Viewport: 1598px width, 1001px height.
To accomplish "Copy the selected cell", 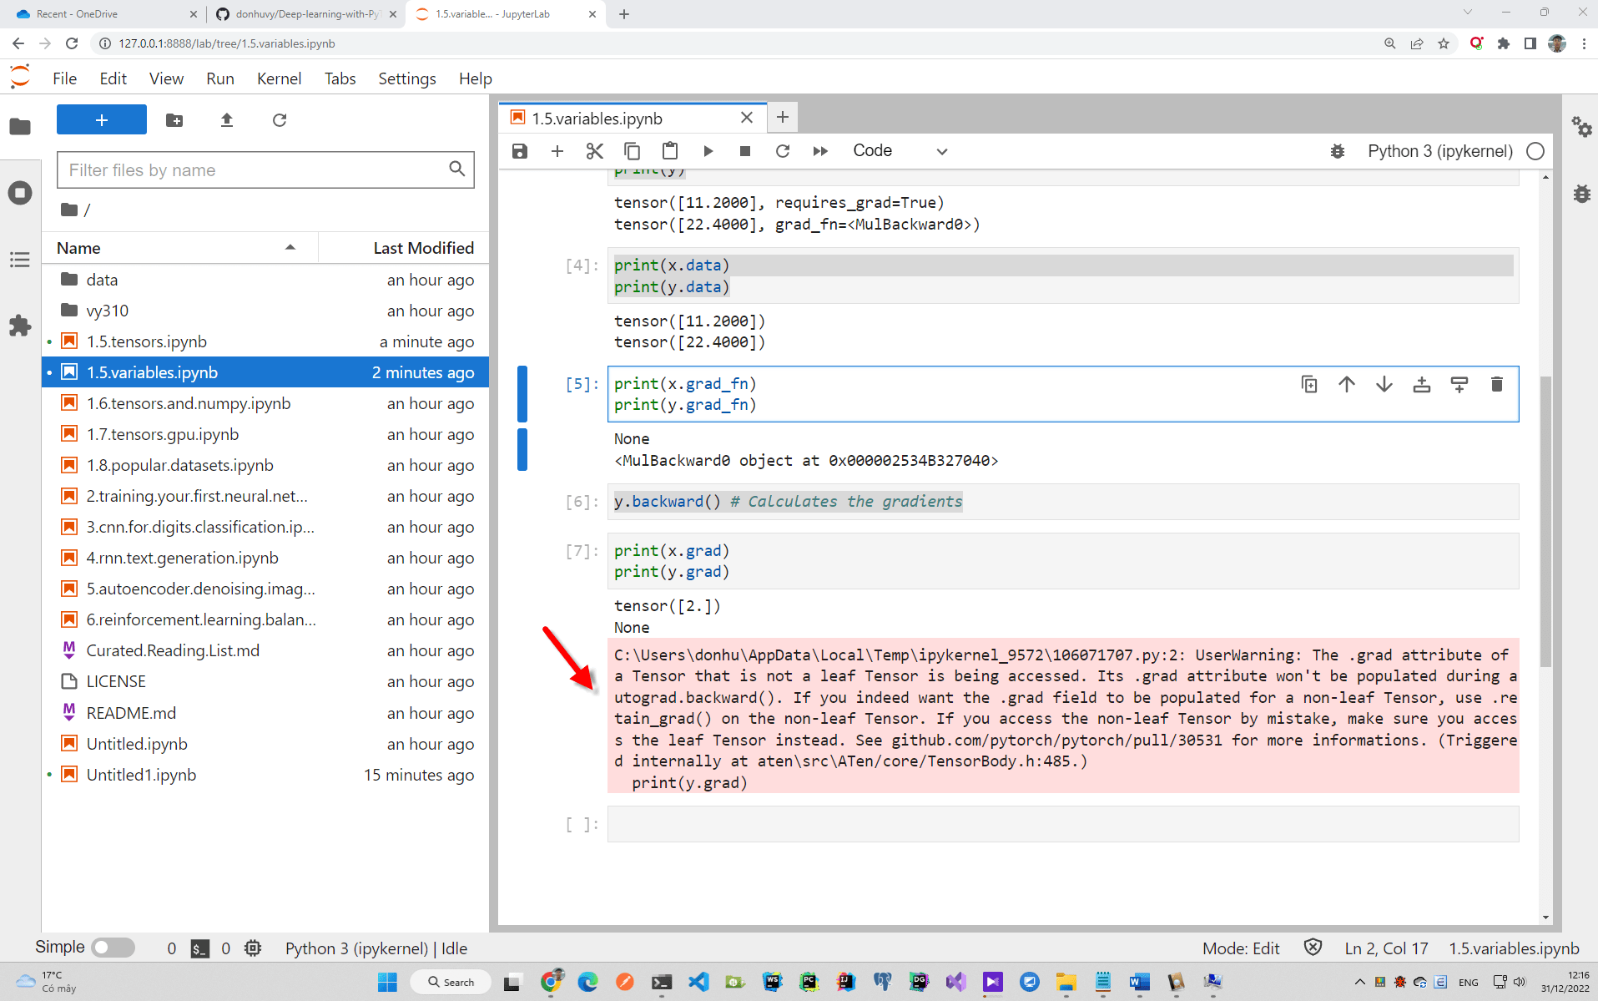I will (x=632, y=151).
